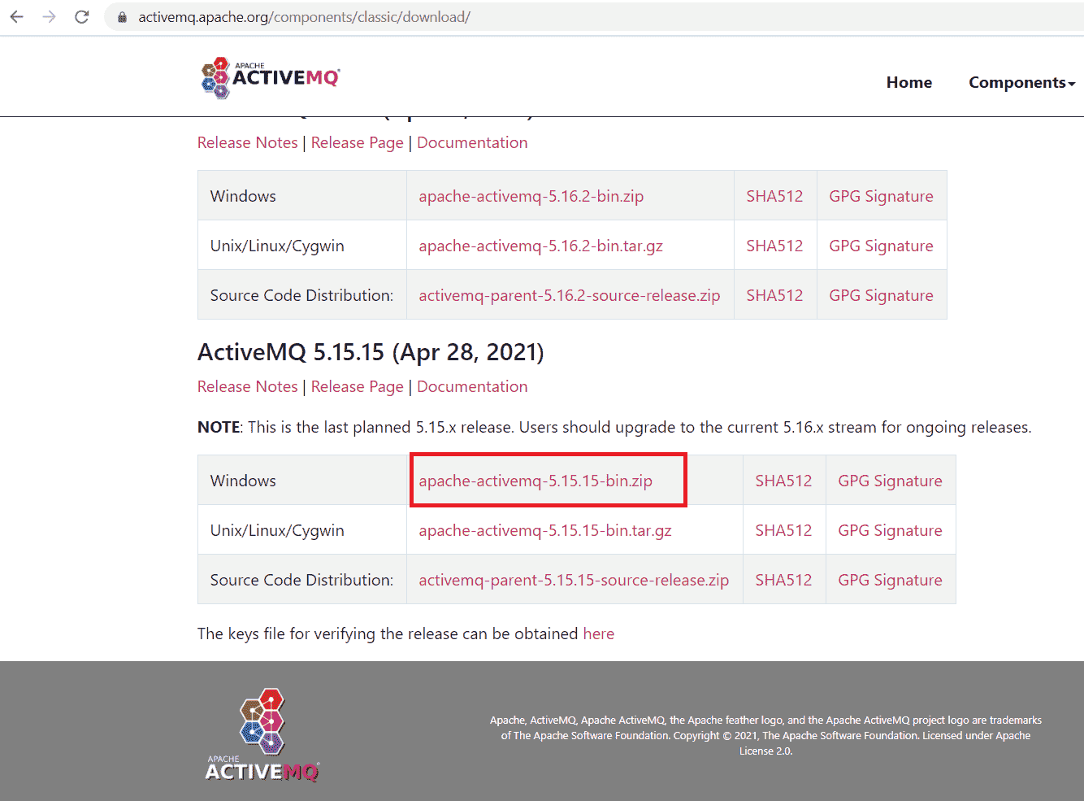Click the ActiveMQ logo in the header
The width and height of the screenshot is (1084, 801).
point(271,77)
